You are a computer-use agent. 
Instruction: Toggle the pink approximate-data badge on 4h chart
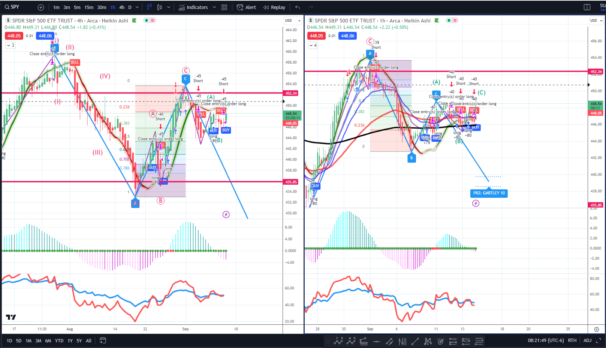[153, 21]
